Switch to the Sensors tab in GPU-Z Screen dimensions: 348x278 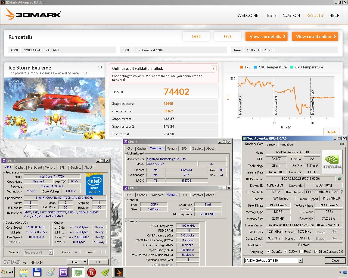(x=272, y=144)
